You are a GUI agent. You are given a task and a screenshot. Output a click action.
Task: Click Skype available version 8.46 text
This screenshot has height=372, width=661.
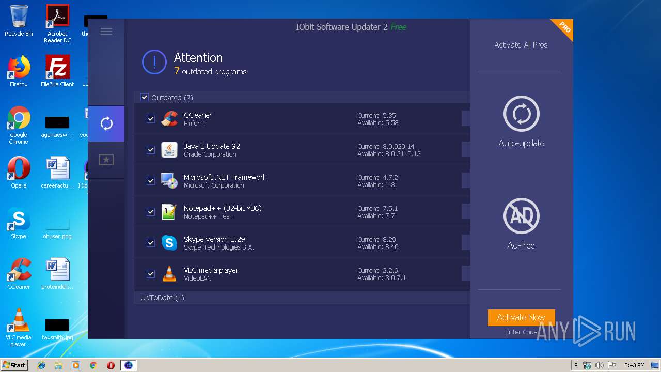[378, 247]
